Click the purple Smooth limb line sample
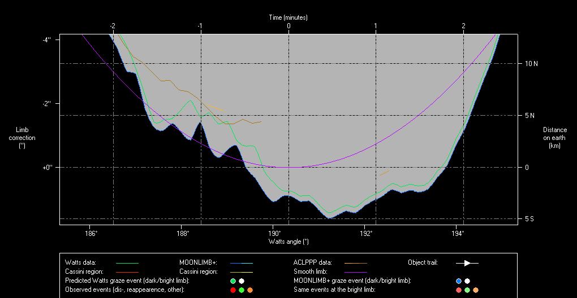Screen dimensions: 577x298 click(355, 272)
